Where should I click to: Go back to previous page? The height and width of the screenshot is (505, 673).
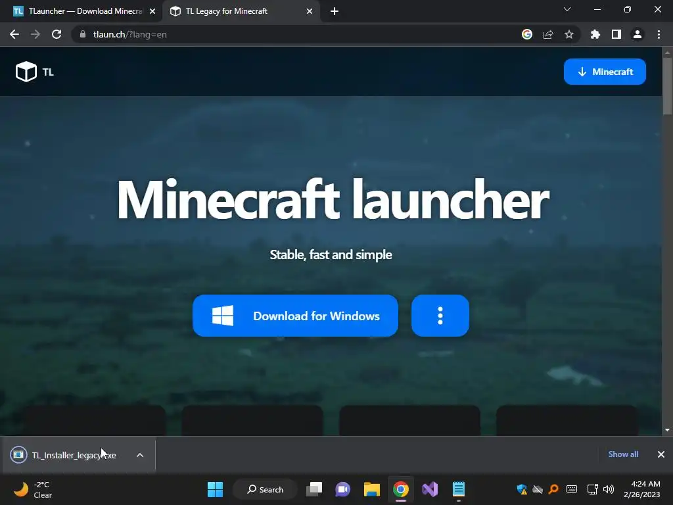(x=14, y=34)
